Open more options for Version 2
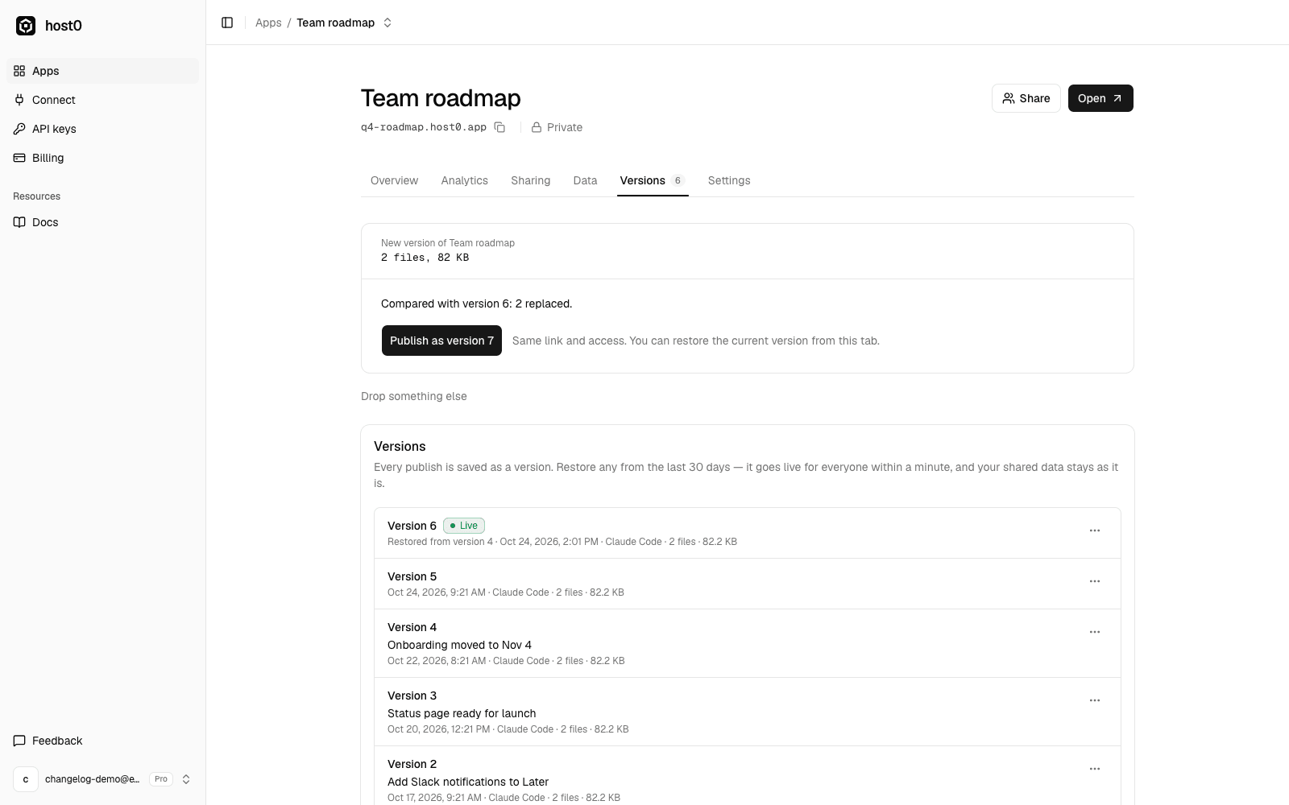Viewport: 1289px width, 805px height. point(1095,769)
